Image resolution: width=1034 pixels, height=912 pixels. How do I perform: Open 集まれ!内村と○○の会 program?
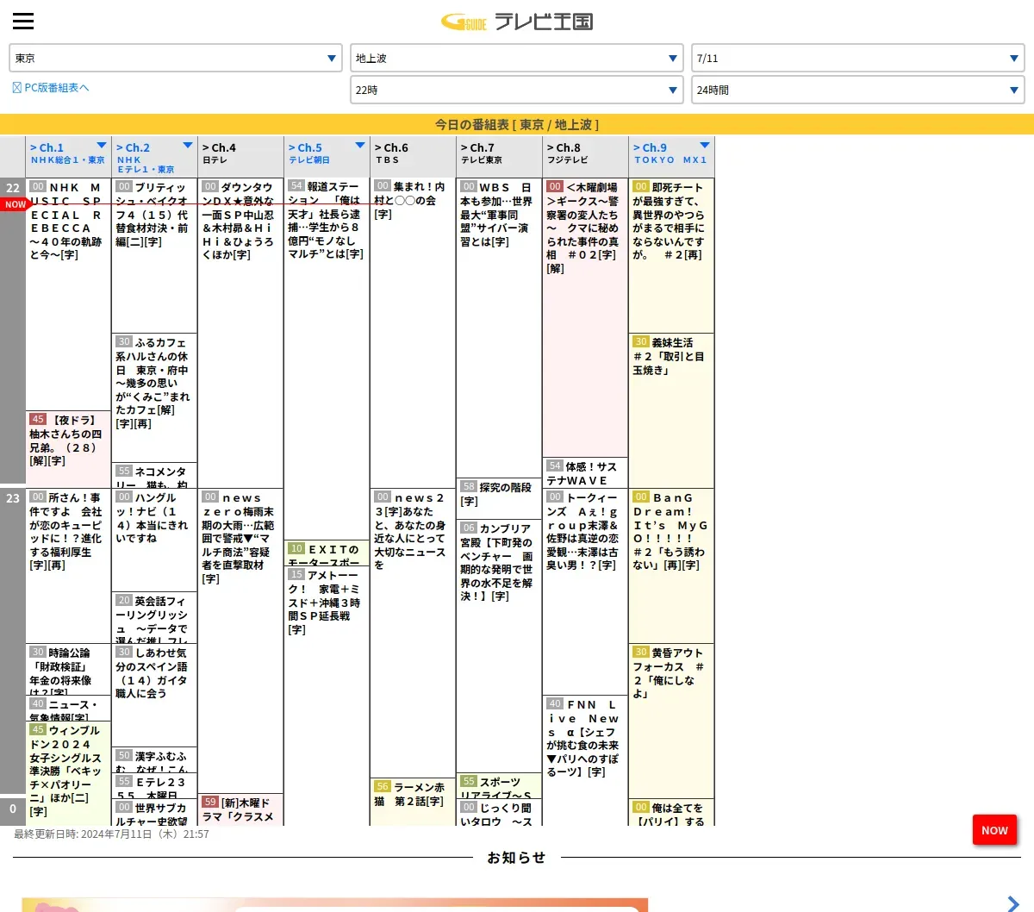pos(413,333)
